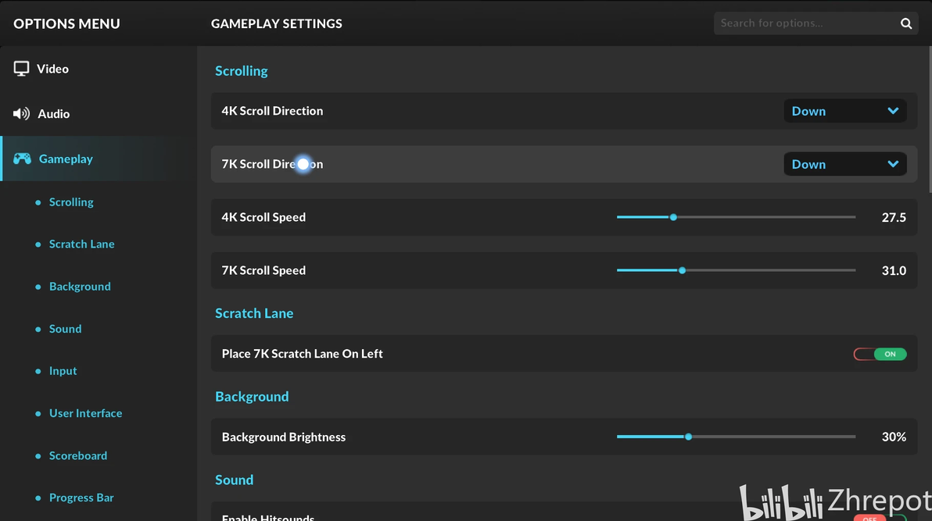This screenshot has height=521, width=932.
Task: Expand the 7K Scroll Direction dropdown
Action: point(844,164)
